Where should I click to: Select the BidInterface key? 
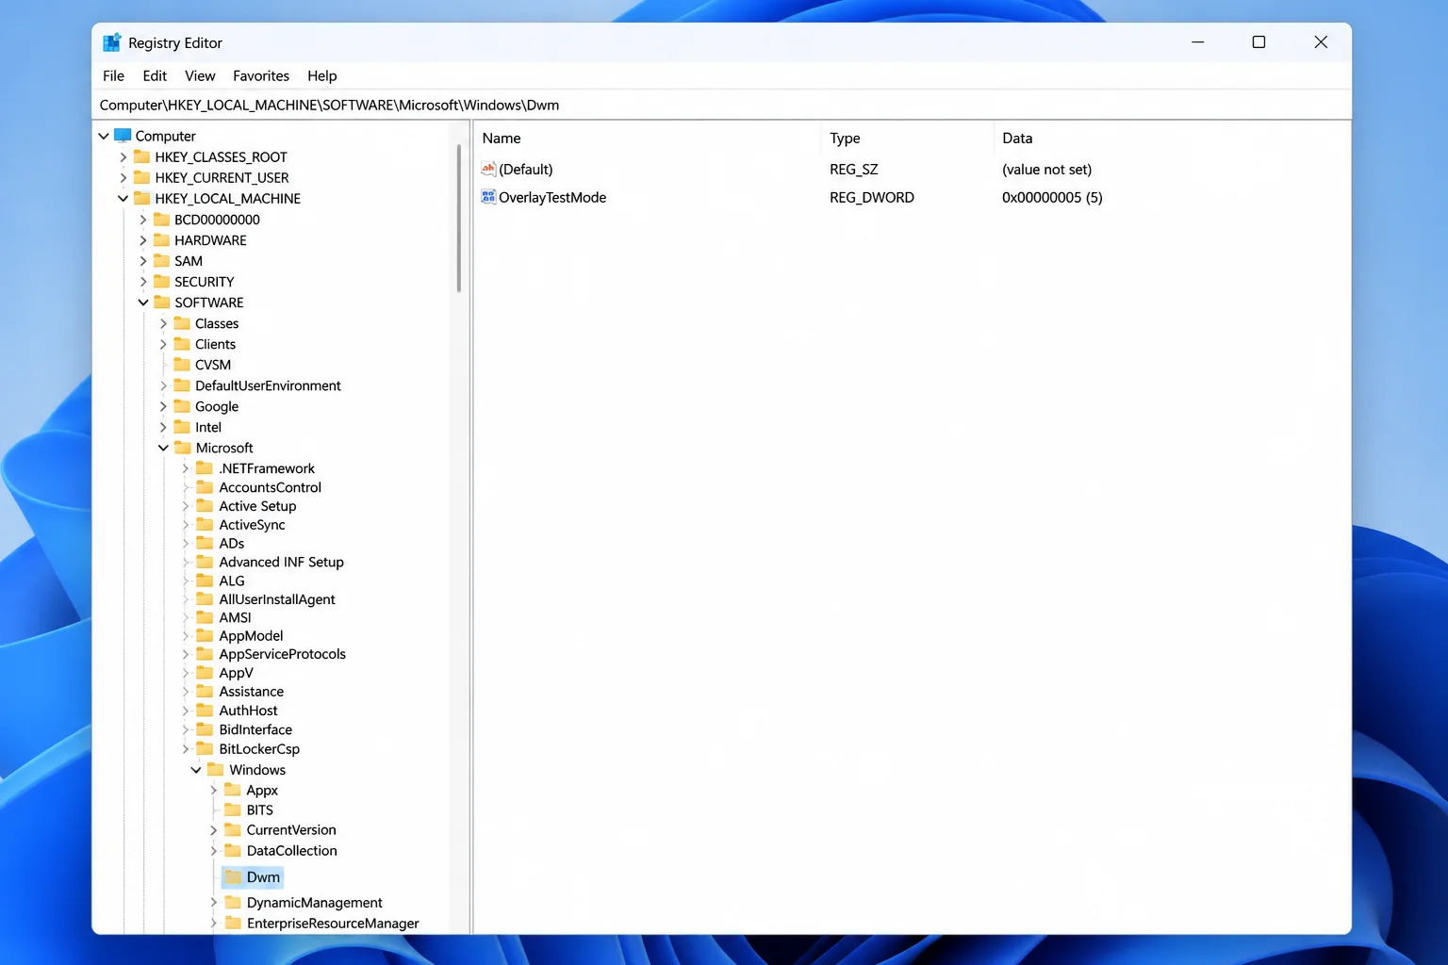tap(255, 729)
